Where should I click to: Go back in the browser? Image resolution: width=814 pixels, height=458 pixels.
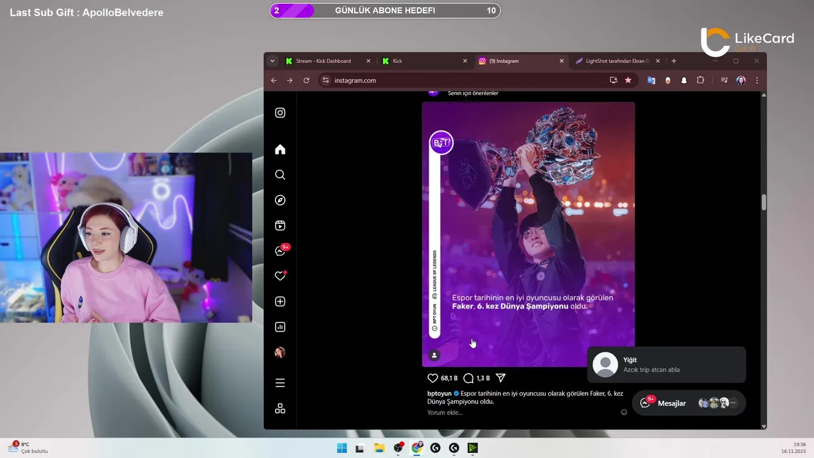pyautogui.click(x=274, y=80)
